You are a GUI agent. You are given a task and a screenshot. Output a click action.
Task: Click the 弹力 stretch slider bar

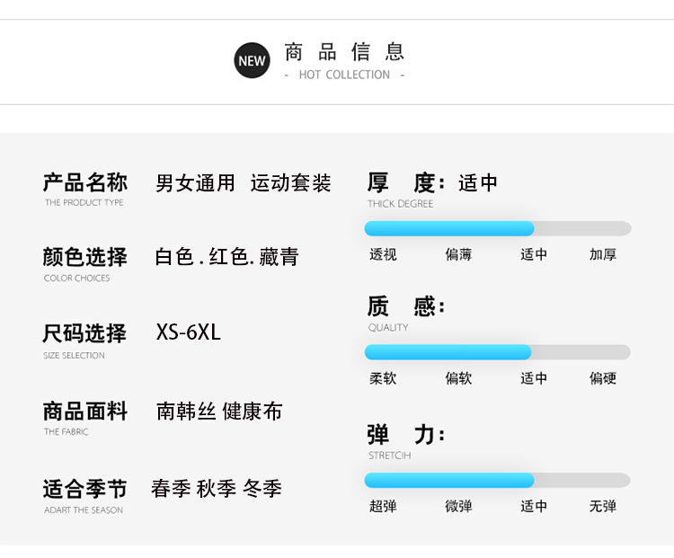coord(497,480)
